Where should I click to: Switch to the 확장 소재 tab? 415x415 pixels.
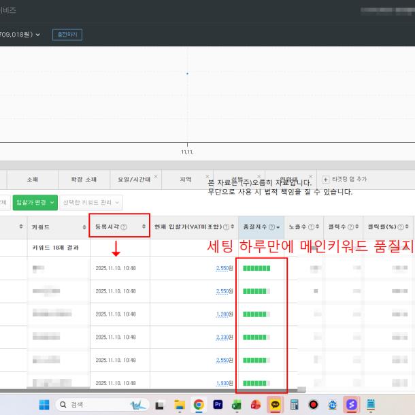80,180
